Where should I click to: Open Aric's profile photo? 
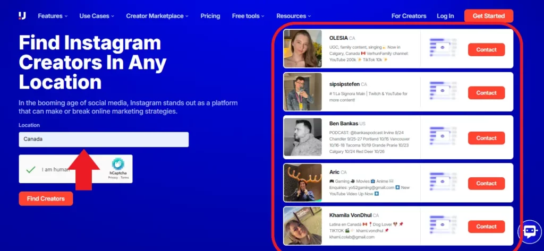pyautogui.click(x=302, y=183)
